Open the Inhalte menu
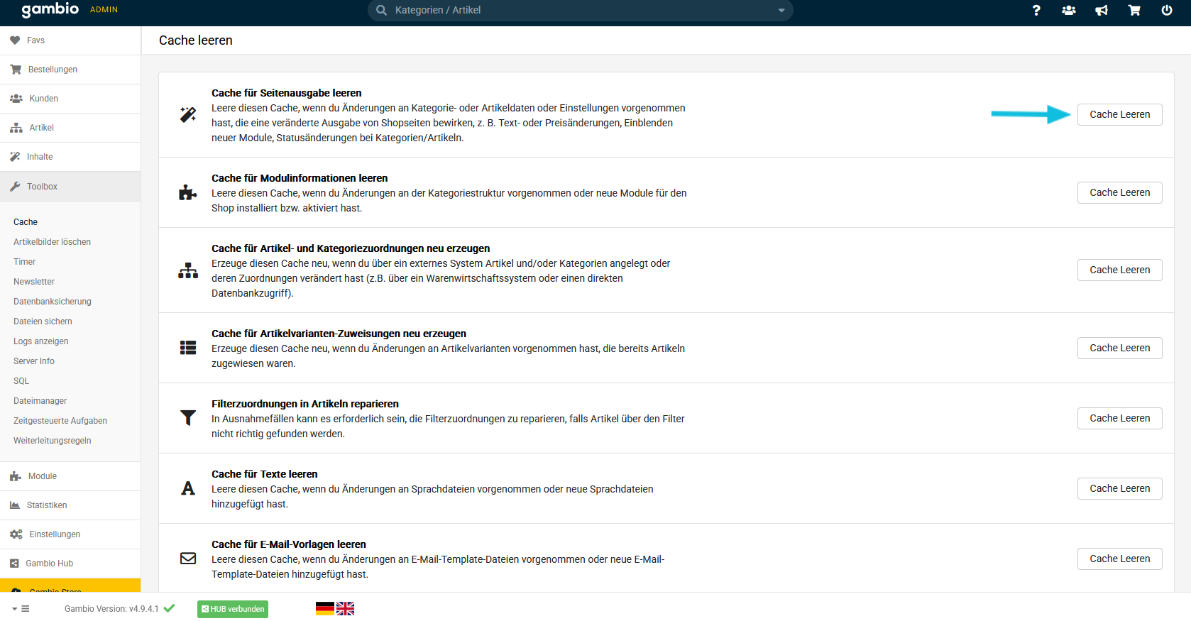 (x=70, y=157)
